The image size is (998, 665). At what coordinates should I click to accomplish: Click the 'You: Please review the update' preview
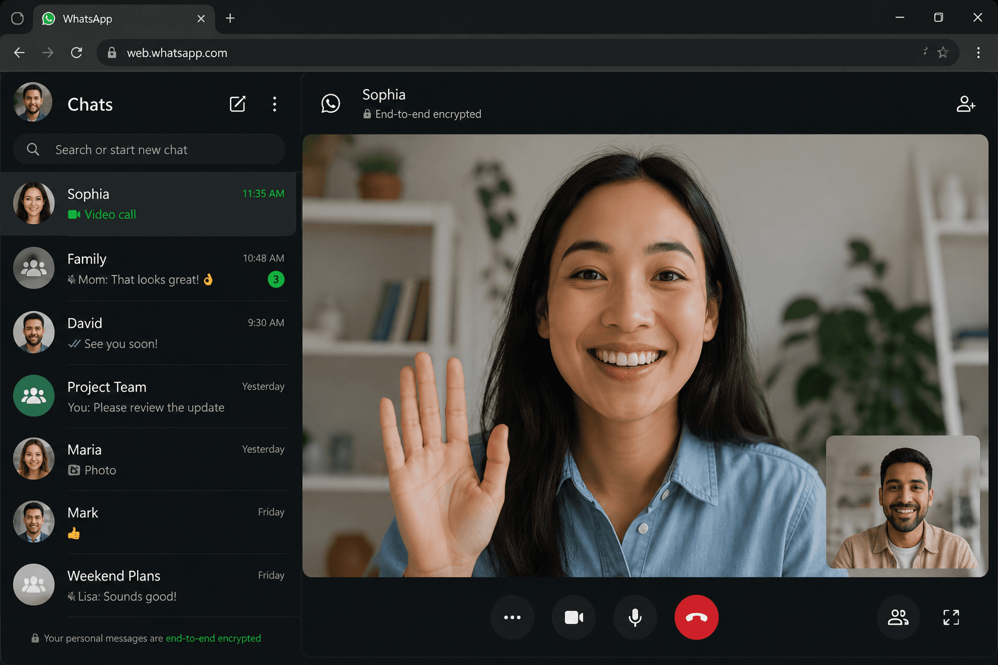click(146, 407)
